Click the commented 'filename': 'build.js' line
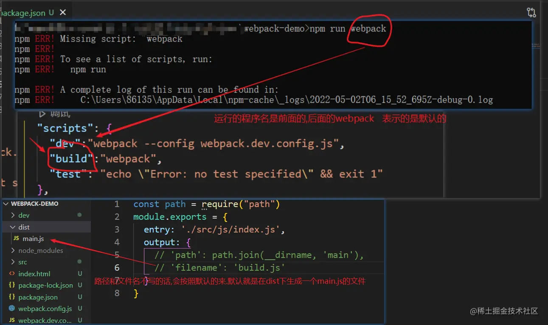 click(x=219, y=268)
